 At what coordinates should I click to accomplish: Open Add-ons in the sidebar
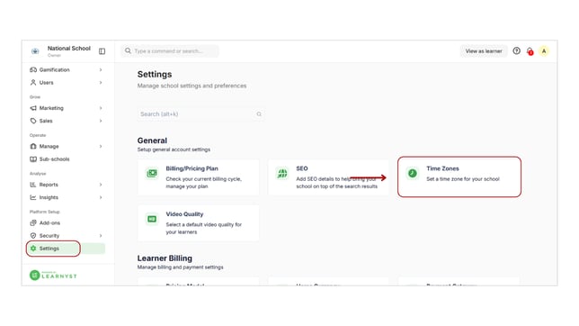(x=67, y=222)
